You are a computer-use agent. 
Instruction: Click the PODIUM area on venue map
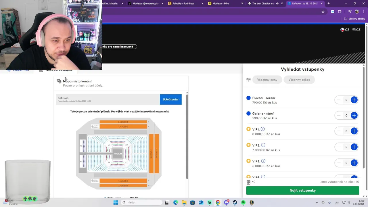118,154
